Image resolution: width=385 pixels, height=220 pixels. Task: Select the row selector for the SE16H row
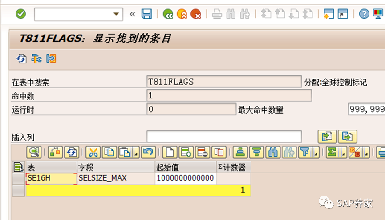(x=18, y=179)
